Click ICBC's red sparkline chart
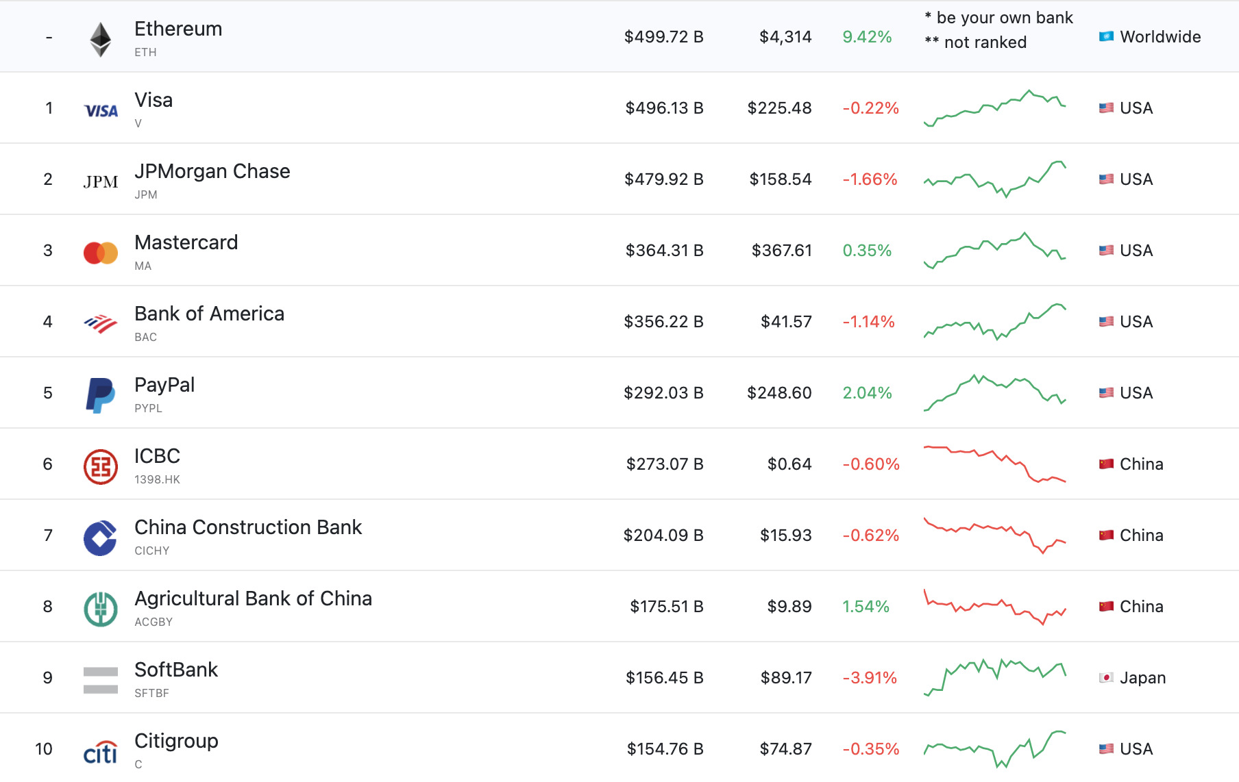Viewport: 1239px width, 782px height. coord(995,464)
